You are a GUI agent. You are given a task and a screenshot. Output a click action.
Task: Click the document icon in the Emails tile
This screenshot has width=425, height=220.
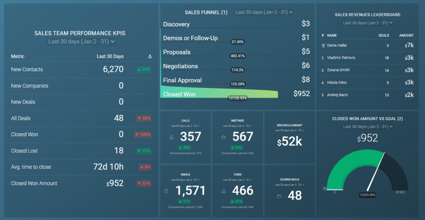tap(166, 192)
